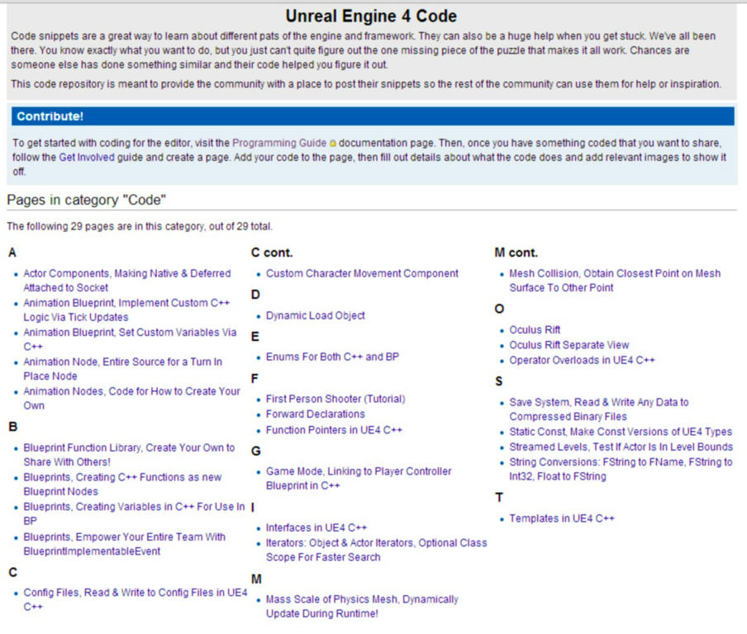Open Streamed Levels, Test If Actor link
The width and height of the screenshot is (747, 634).
(621, 447)
